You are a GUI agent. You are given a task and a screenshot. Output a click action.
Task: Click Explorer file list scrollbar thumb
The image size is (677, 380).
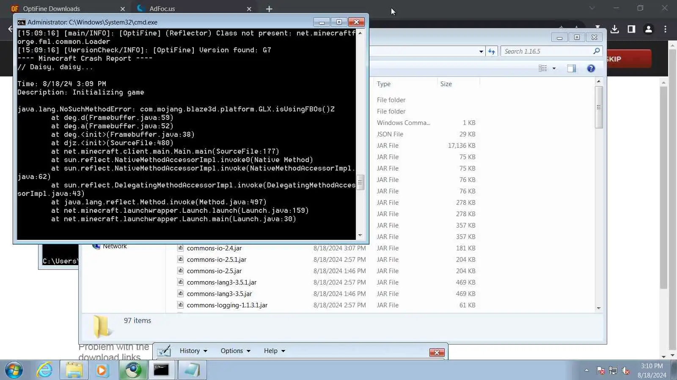(598, 107)
